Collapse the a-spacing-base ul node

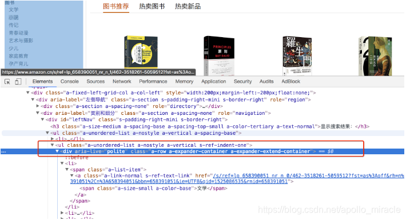(47, 133)
